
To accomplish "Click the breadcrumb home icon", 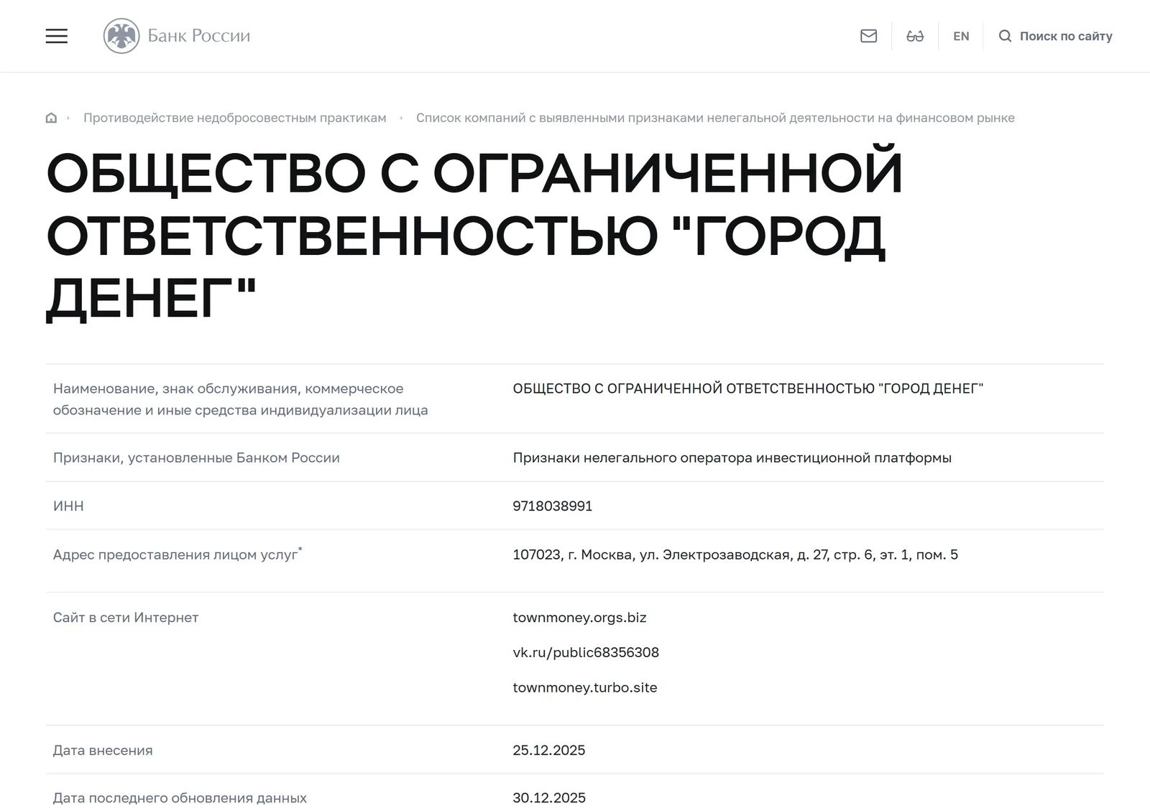I will tap(51, 118).
